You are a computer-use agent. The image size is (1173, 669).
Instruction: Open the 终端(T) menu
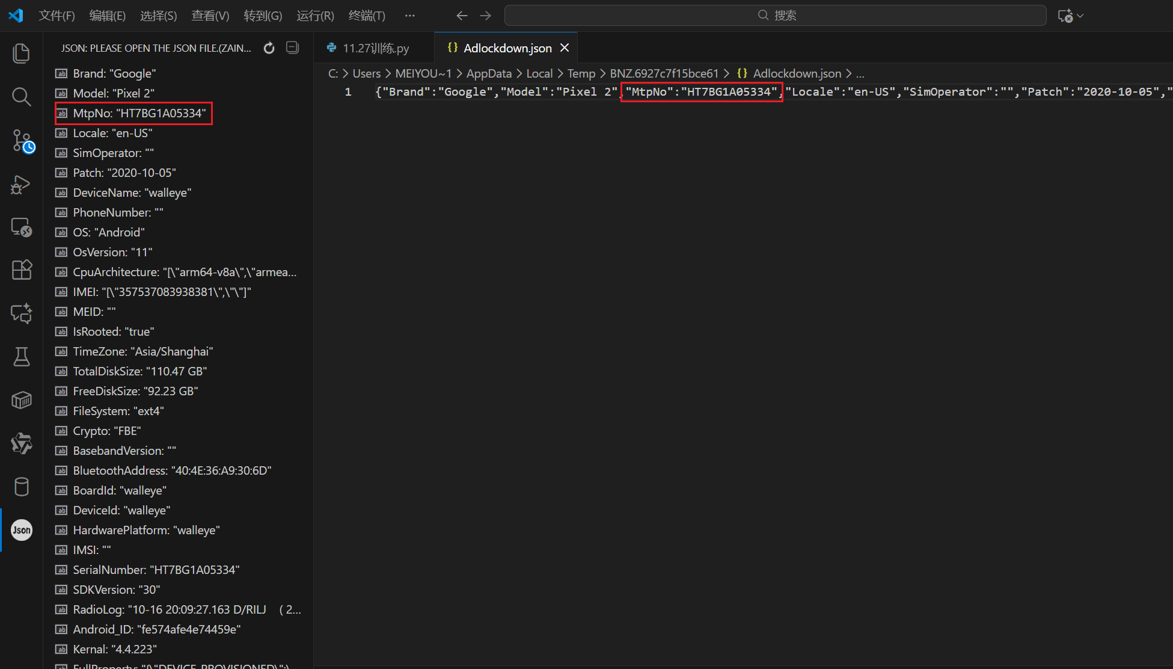click(367, 16)
